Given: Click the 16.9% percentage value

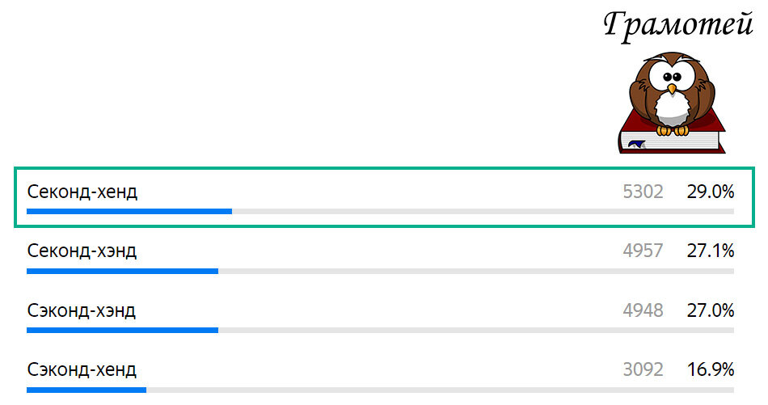Looking at the screenshot, I should tap(711, 369).
